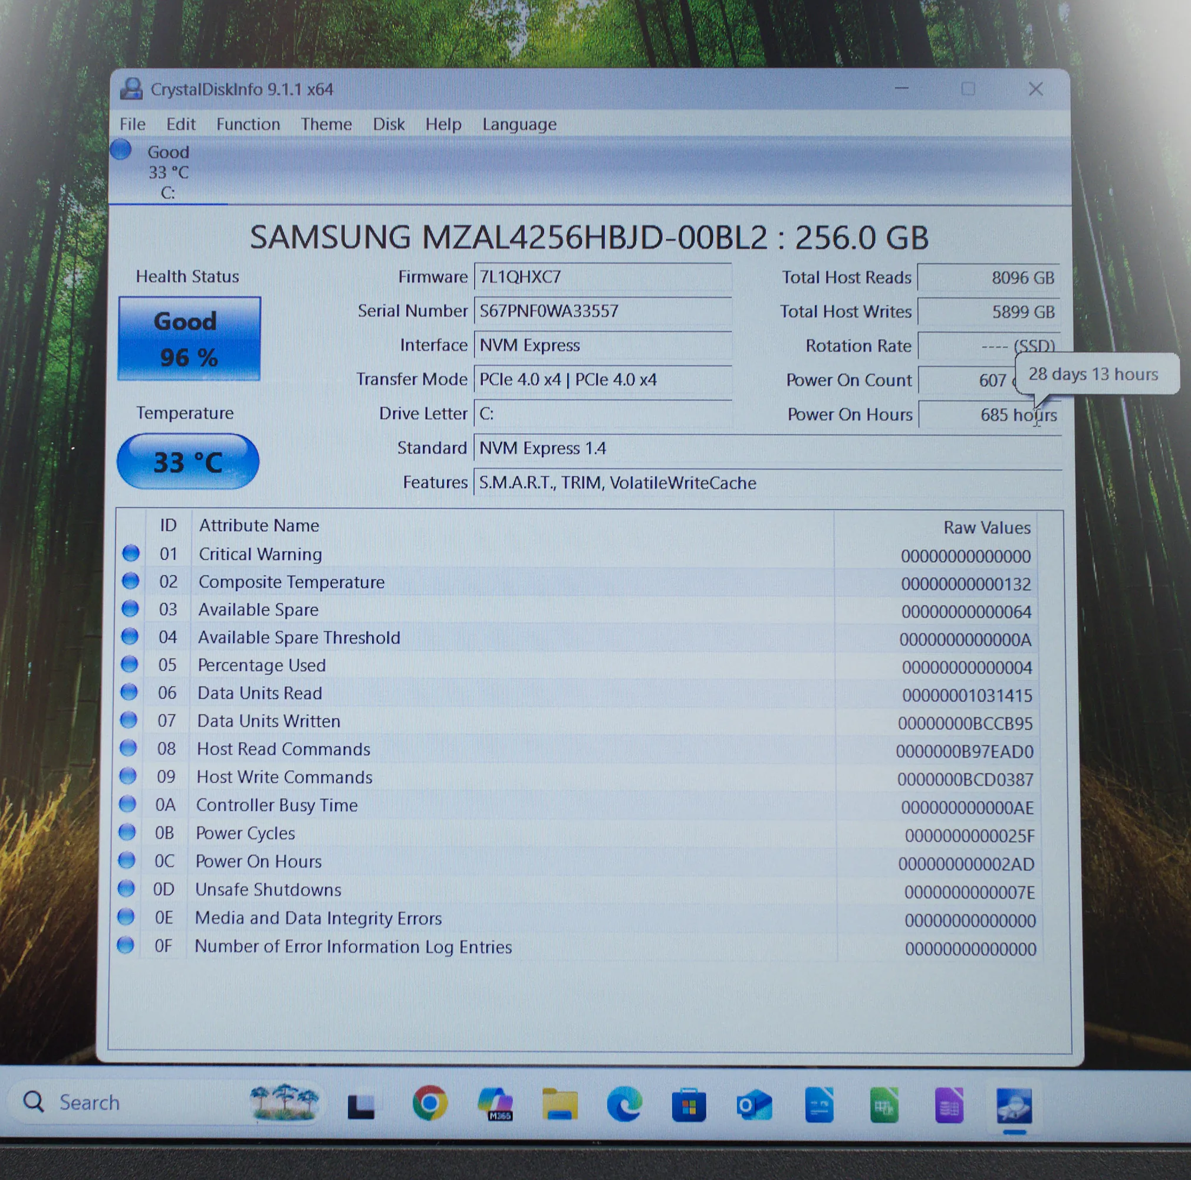Screen dimensions: 1191x1180
Task: Open the Theme menu
Action: 326,124
